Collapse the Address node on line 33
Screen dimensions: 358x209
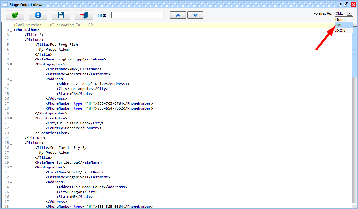pos(11,183)
